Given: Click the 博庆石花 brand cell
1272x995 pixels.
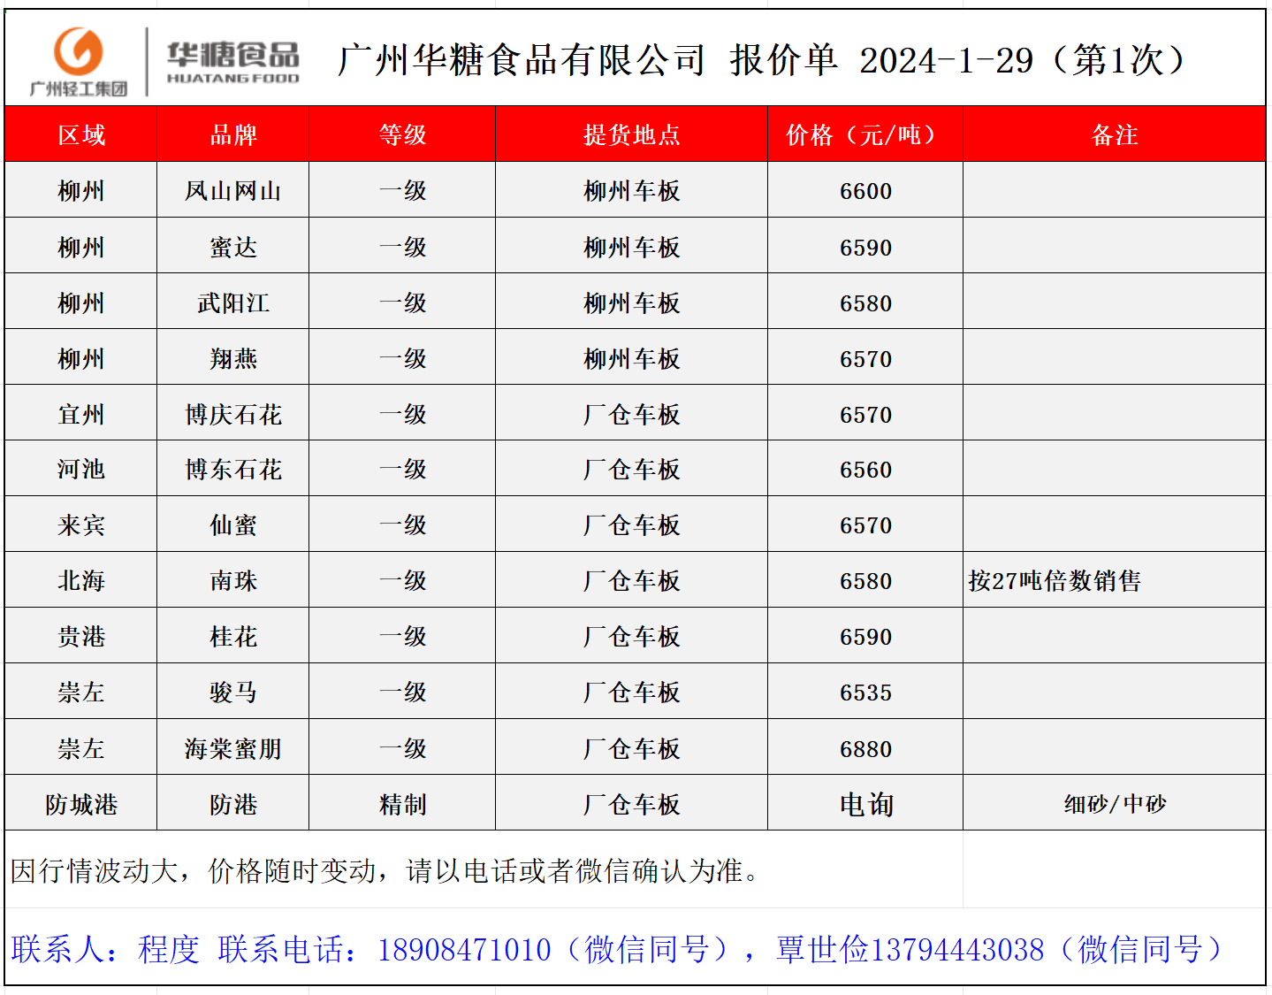Looking at the screenshot, I should pyautogui.click(x=233, y=415).
